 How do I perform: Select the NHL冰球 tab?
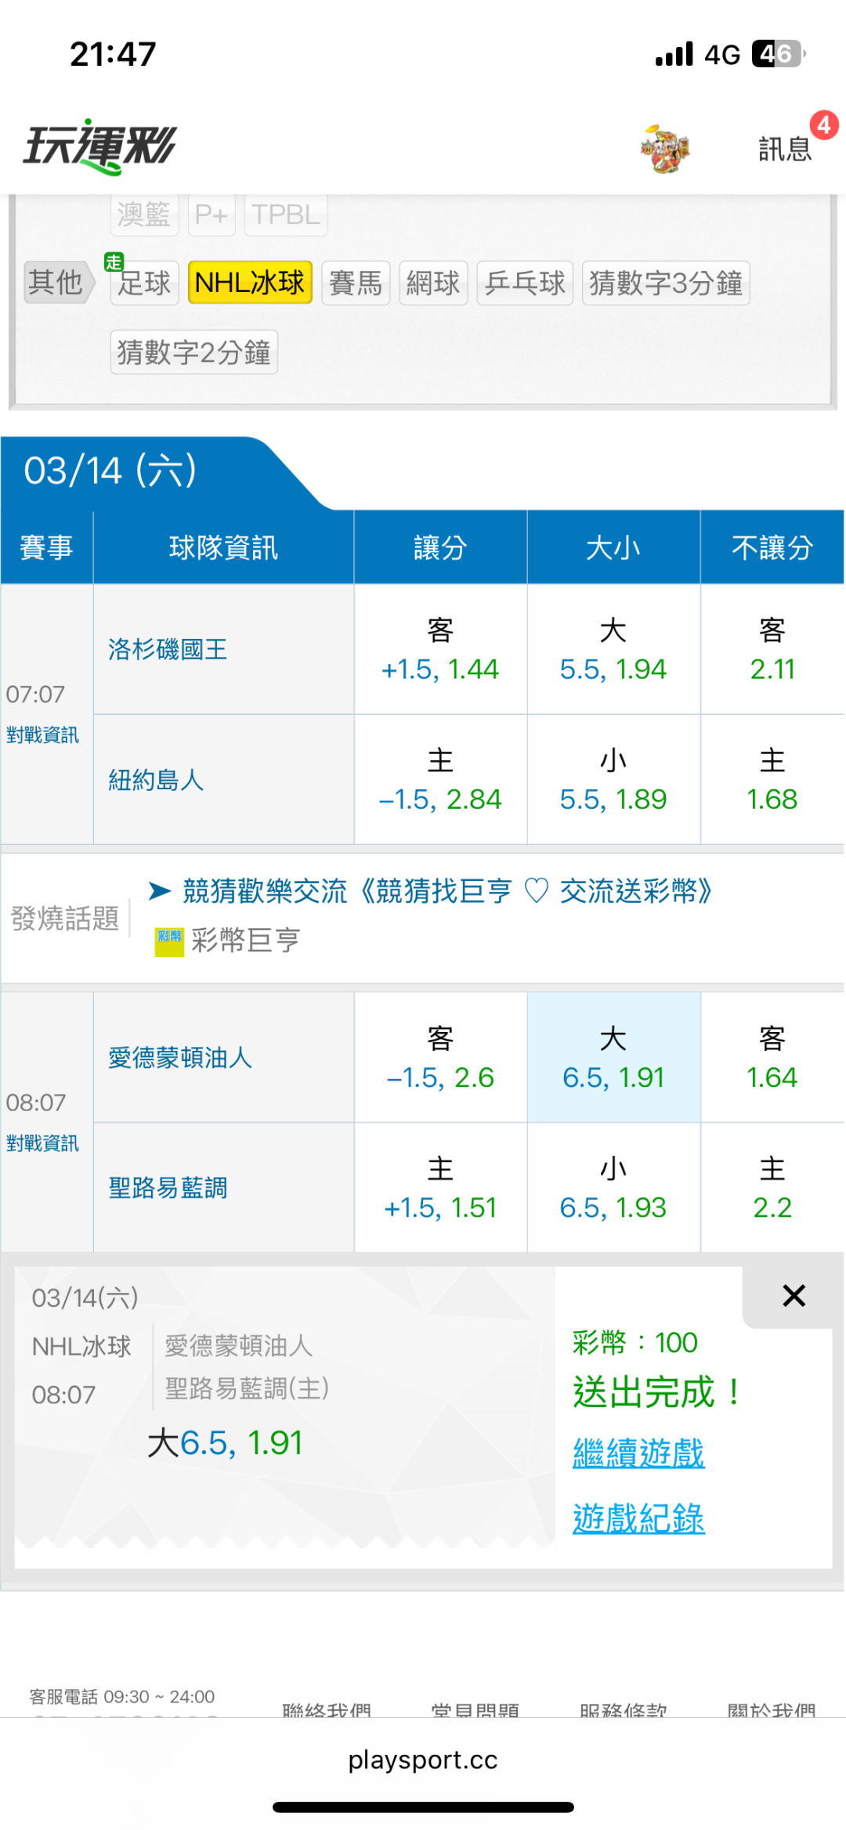coord(250,283)
